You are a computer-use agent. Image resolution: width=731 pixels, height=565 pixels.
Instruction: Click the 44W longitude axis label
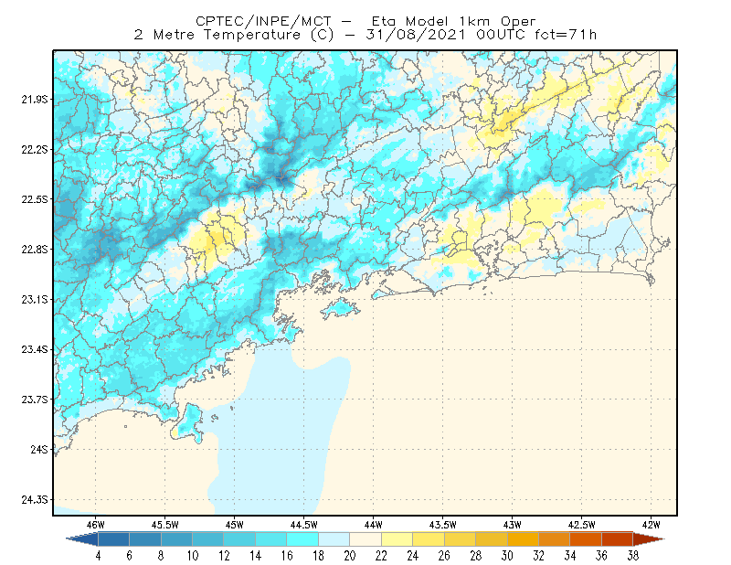[374, 525]
